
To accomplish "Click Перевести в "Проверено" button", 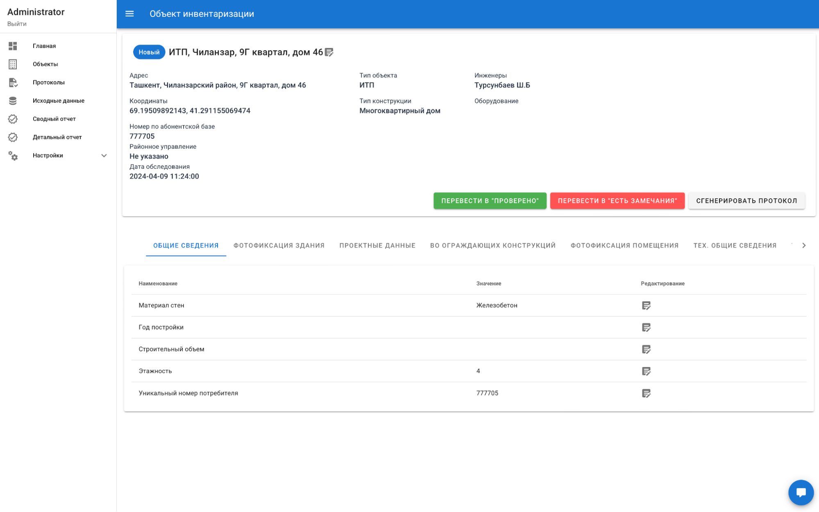I will [490, 201].
